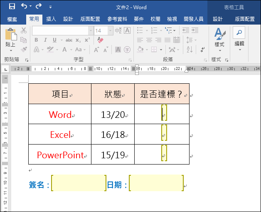This screenshot has height=212, width=261.
Task: Open Customize Quick Access Toolbar menu
Action: 50,7
